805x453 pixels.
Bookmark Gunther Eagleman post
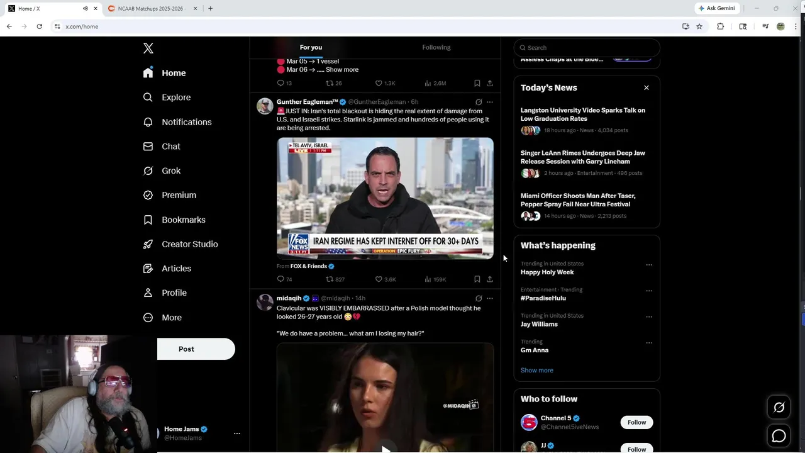(x=477, y=279)
